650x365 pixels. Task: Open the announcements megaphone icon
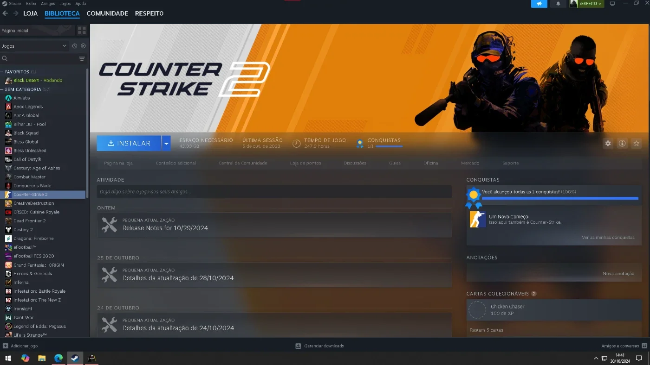(x=539, y=4)
